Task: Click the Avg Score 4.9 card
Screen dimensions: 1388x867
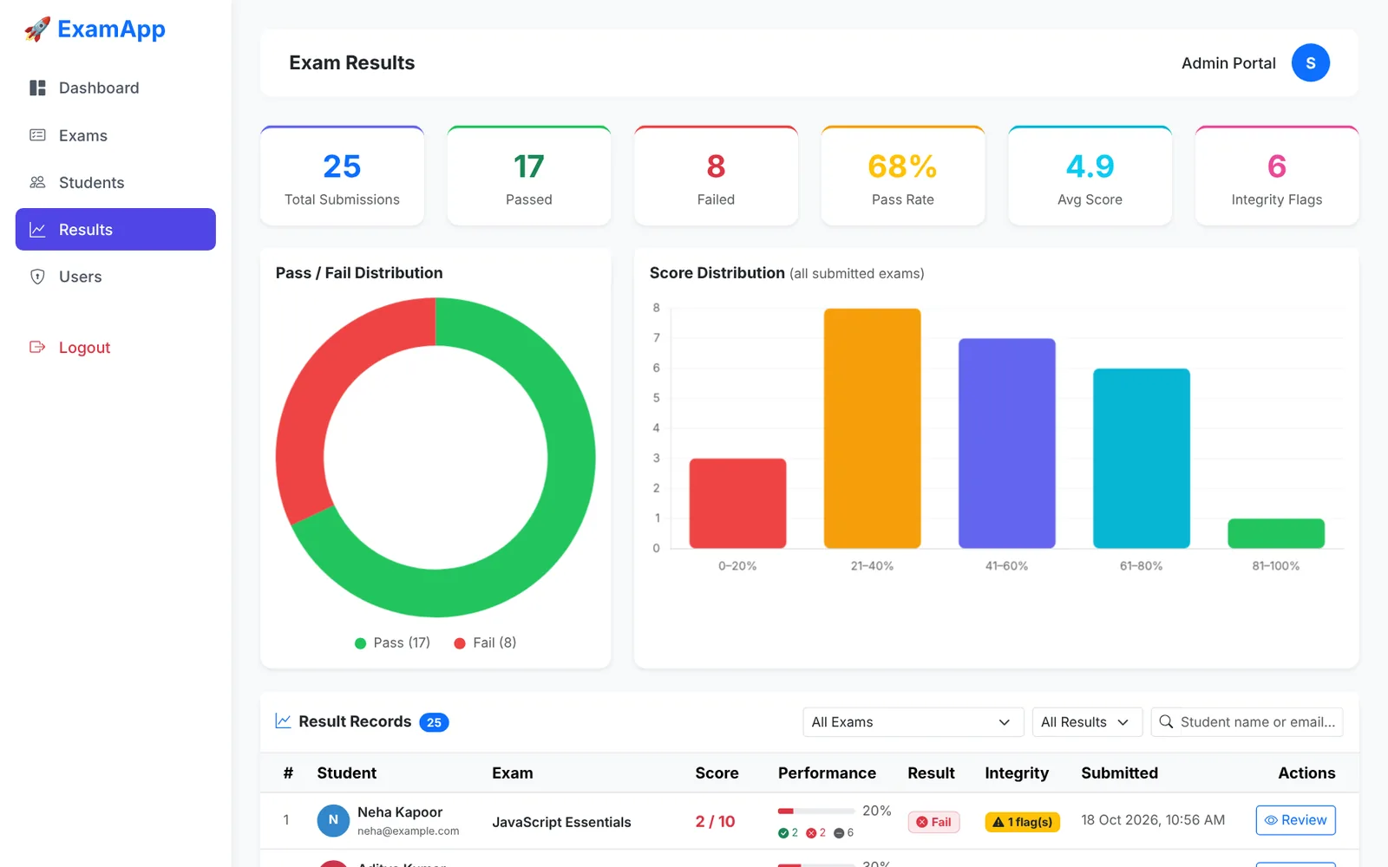Action: (1090, 176)
